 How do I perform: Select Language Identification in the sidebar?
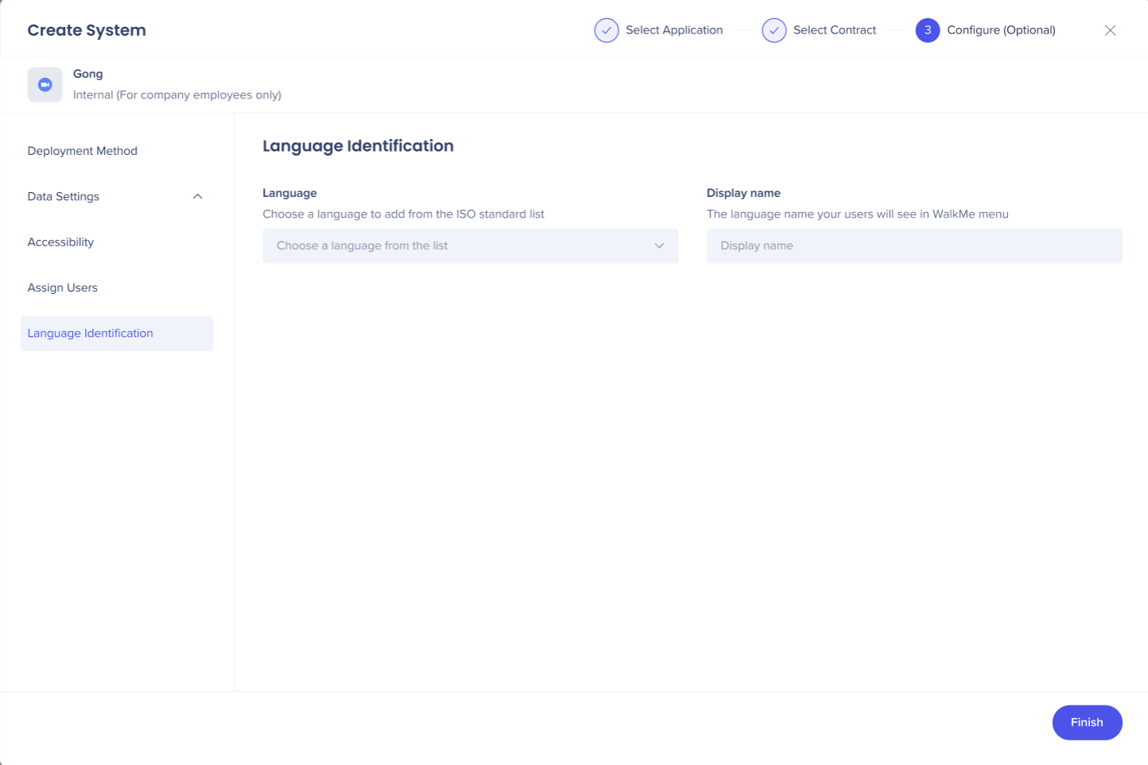[91, 334]
